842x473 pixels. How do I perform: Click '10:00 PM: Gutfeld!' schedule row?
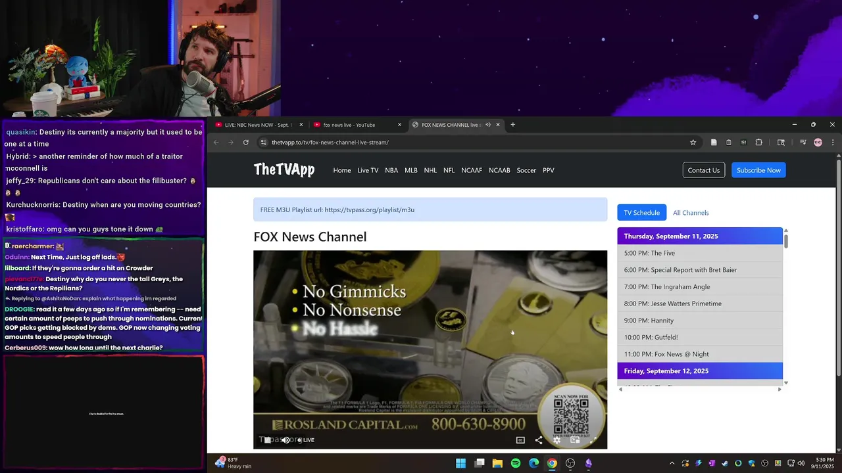click(x=700, y=338)
